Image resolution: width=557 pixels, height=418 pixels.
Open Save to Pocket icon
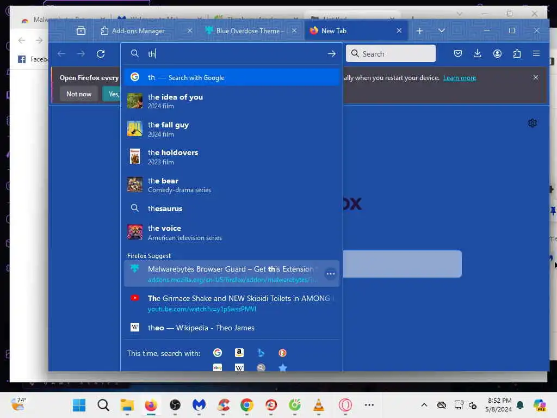(458, 54)
